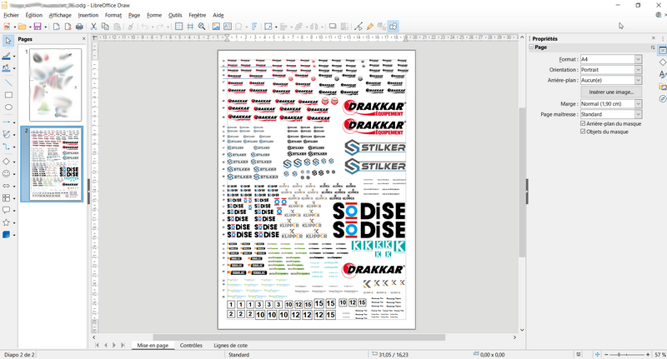The height and width of the screenshot is (359, 667).
Task: Export directly as PDF icon
Action: point(68,27)
